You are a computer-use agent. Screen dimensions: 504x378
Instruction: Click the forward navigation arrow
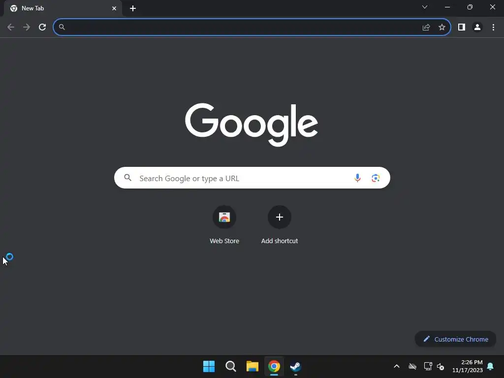(x=27, y=27)
